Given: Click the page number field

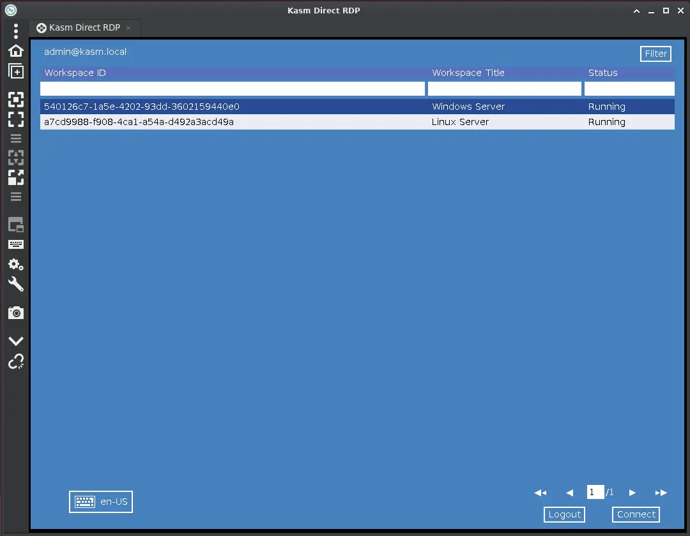Looking at the screenshot, I should tap(595, 492).
